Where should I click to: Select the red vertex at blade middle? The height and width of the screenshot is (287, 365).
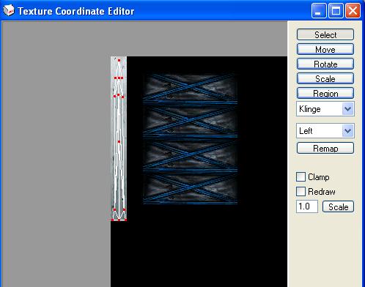pyautogui.click(x=119, y=141)
